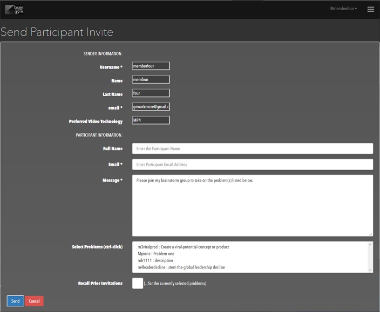Send the participant invite
The width and height of the screenshot is (380, 312).
(x=15, y=301)
